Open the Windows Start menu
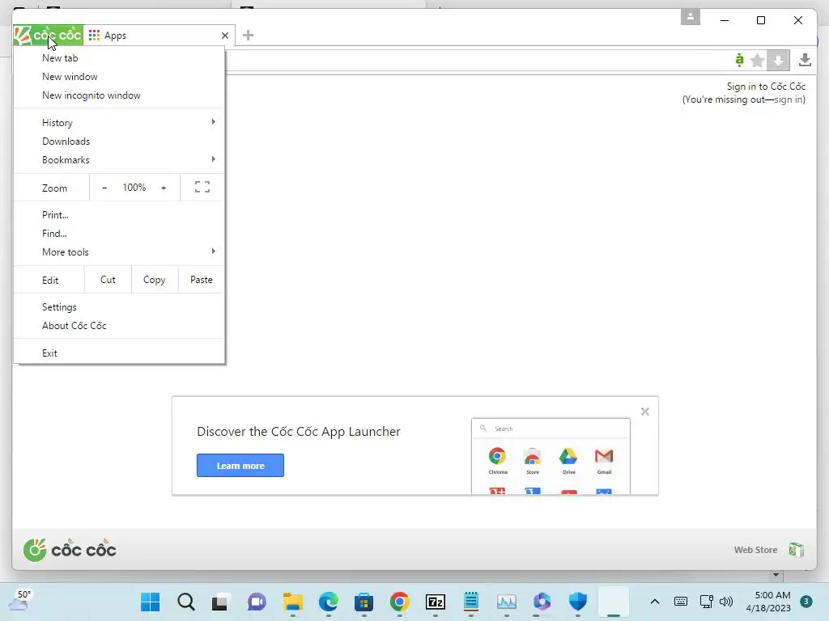 [x=150, y=602]
